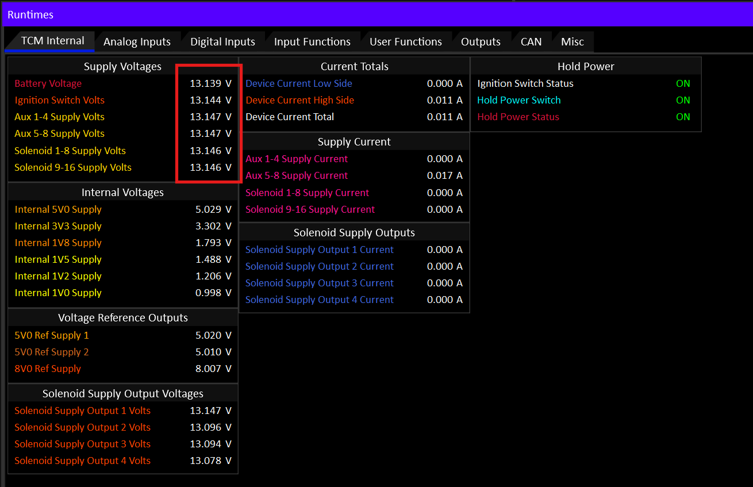Select the Battery Voltage row

click(x=123, y=83)
